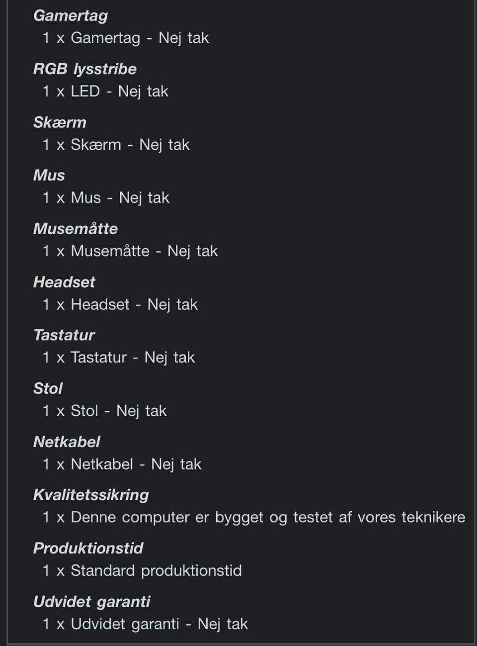Select the "1 x Headset - Nej tak" entry
477x646 pixels.
point(120,304)
